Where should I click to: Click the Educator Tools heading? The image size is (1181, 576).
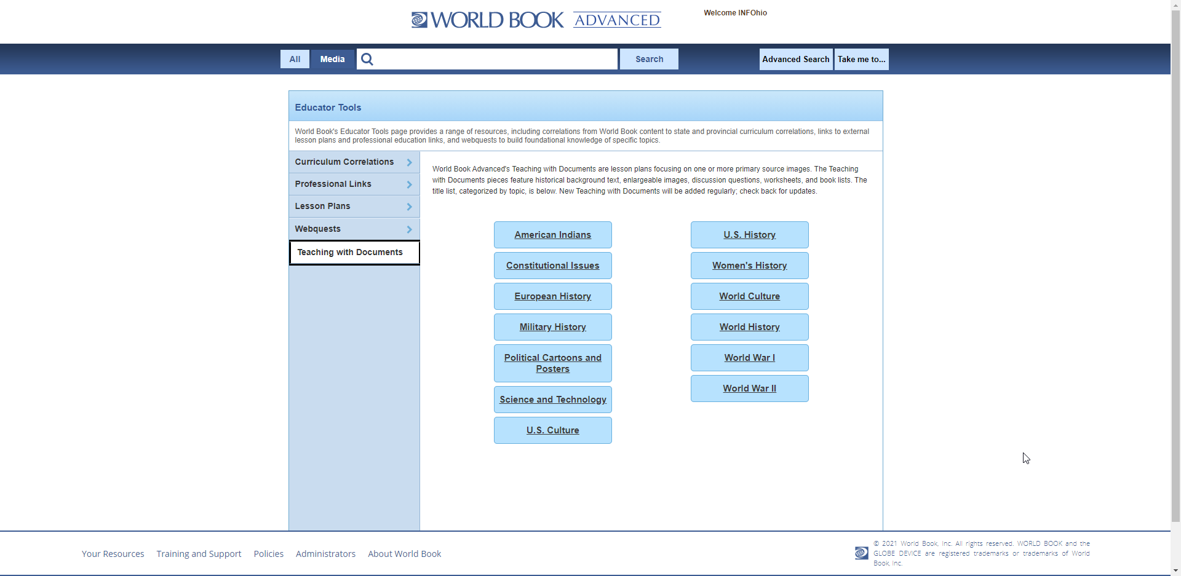328,107
